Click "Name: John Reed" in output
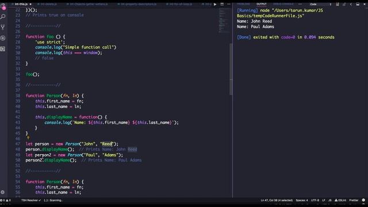This screenshot has width=368, height=207. pyautogui.click(x=254, y=21)
